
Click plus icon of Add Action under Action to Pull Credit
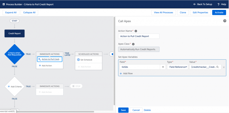pyautogui.click(x=40, y=66)
